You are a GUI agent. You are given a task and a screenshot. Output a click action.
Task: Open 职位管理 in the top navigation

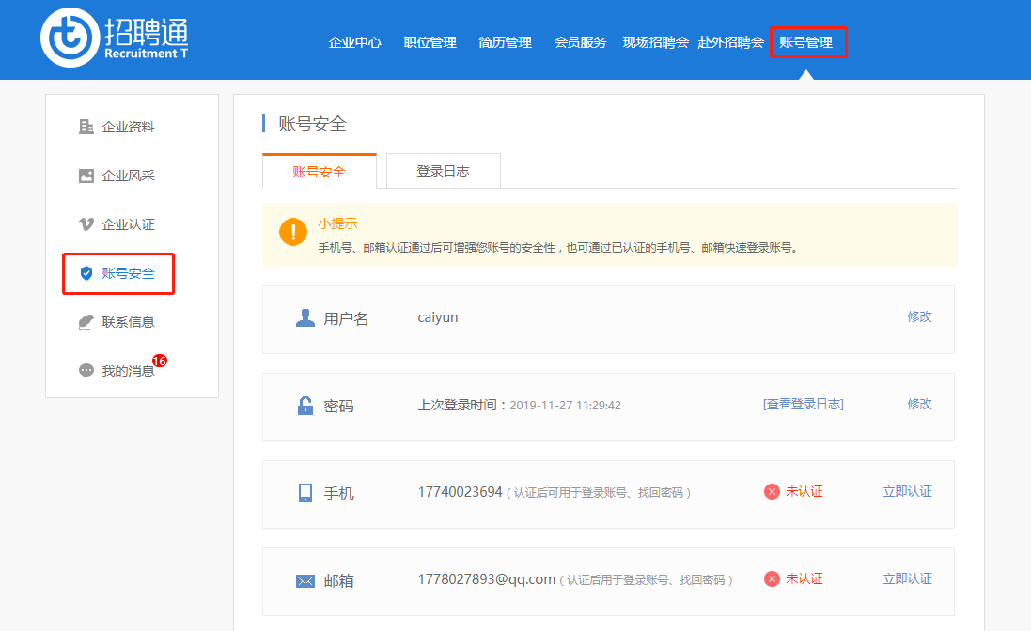pos(430,42)
